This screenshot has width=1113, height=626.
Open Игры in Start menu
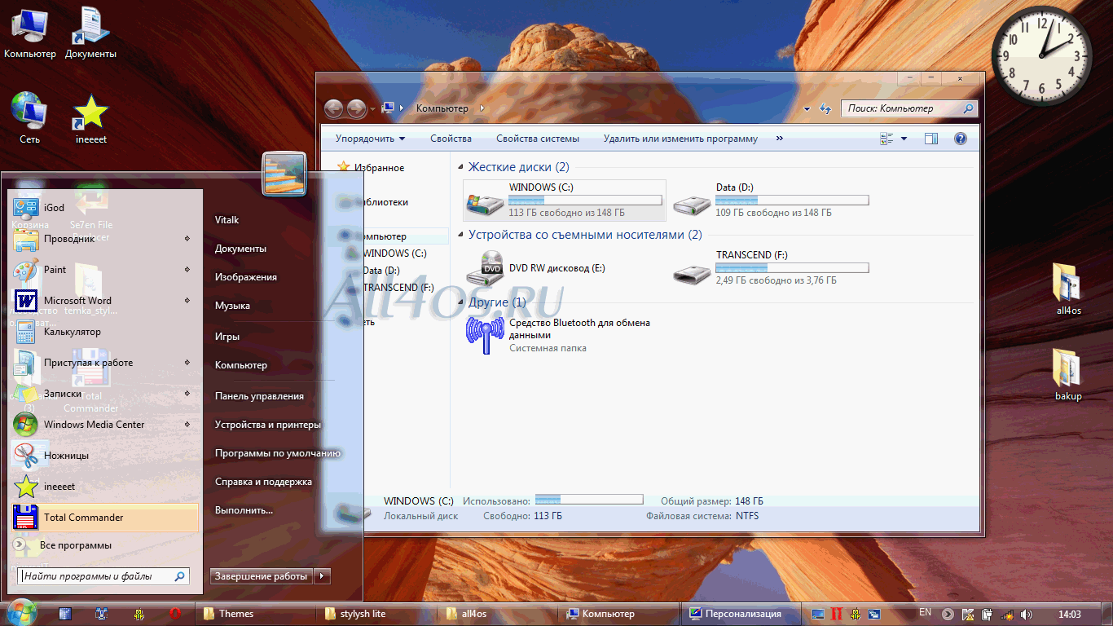point(227,337)
